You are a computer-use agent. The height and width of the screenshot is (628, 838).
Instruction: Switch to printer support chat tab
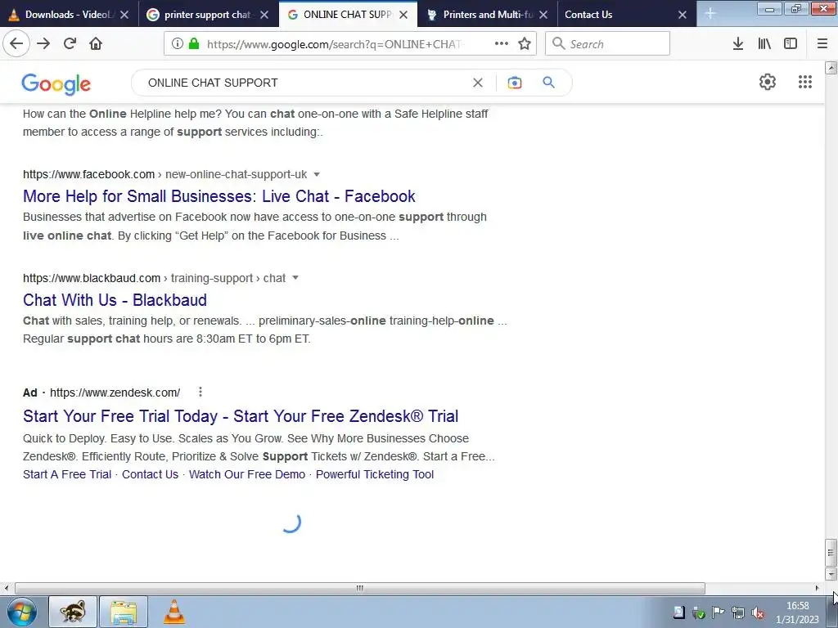coord(207,15)
